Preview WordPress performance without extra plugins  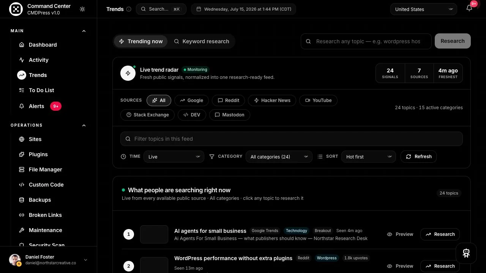pos(400,266)
